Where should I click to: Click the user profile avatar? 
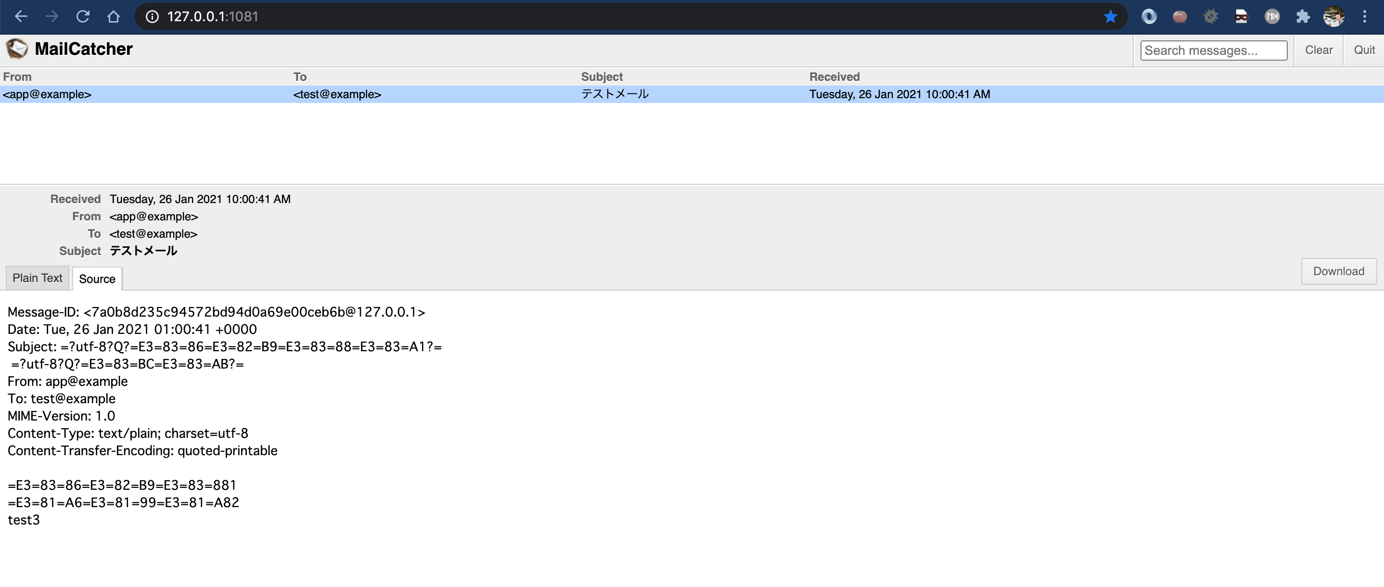click(x=1333, y=17)
